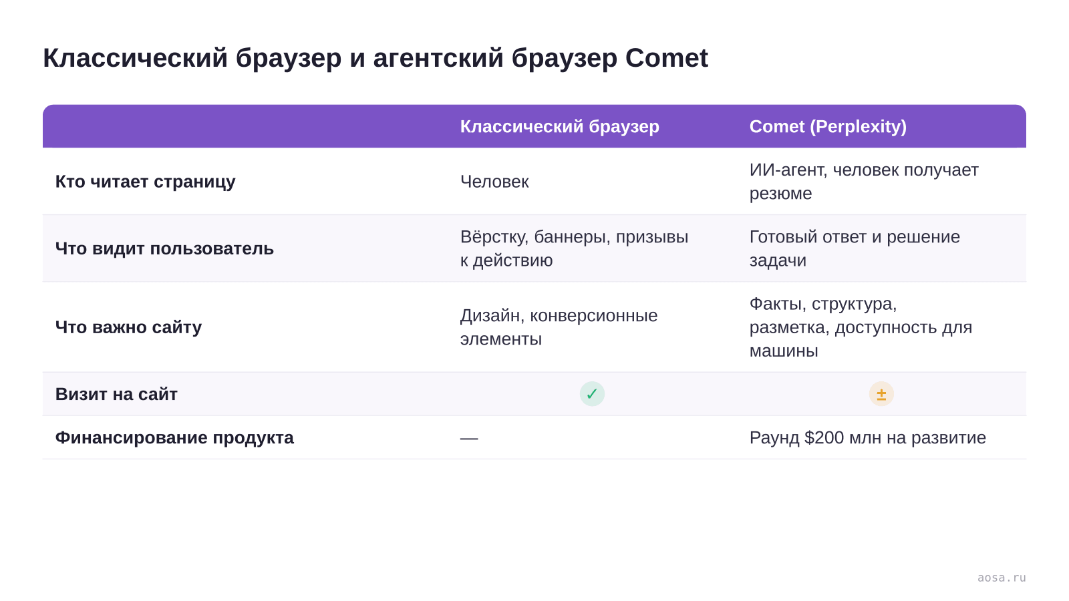Click the aosa.ru footer text
This screenshot has height=601, width=1069.
(x=1002, y=578)
